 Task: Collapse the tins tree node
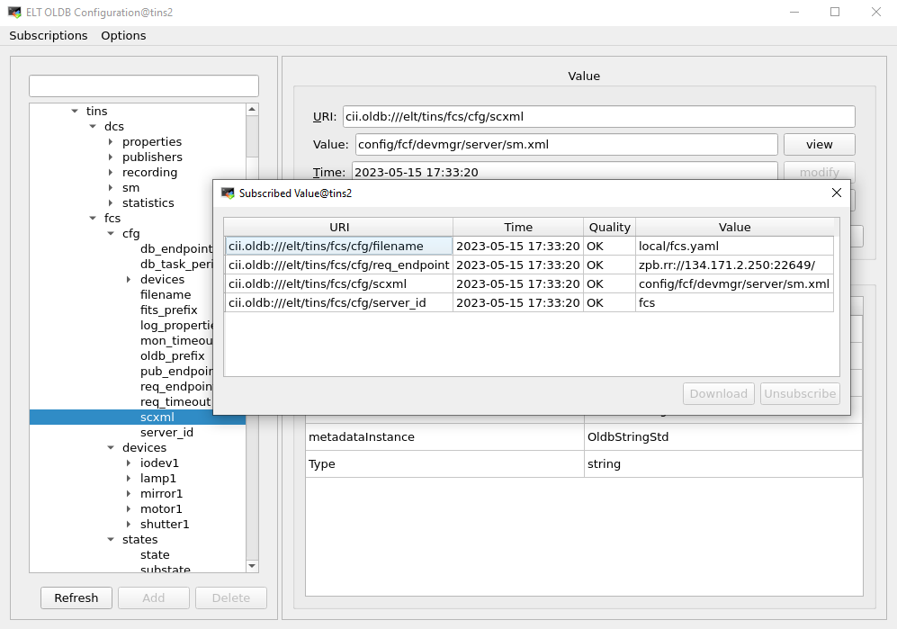click(x=75, y=112)
